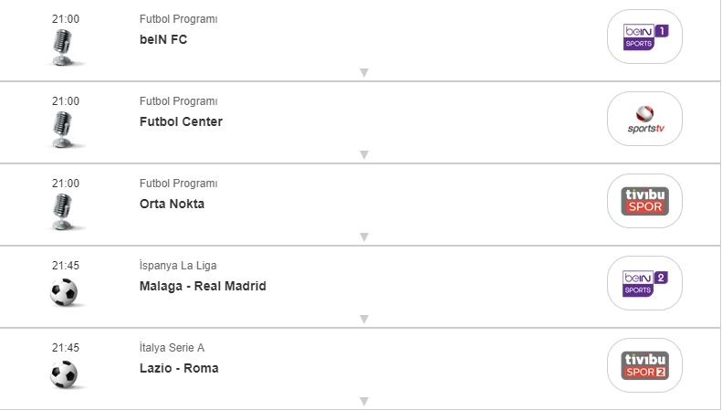
Task: Expand details under the beIN FC row
Action: click(363, 73)
